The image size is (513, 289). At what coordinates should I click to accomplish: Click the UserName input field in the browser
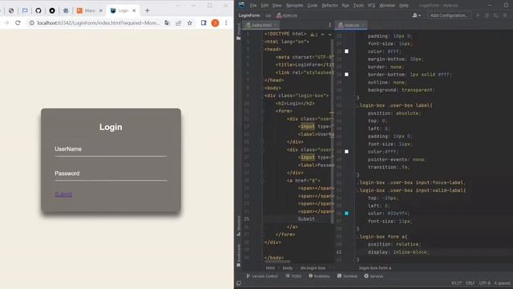click(x=111, y=149)
